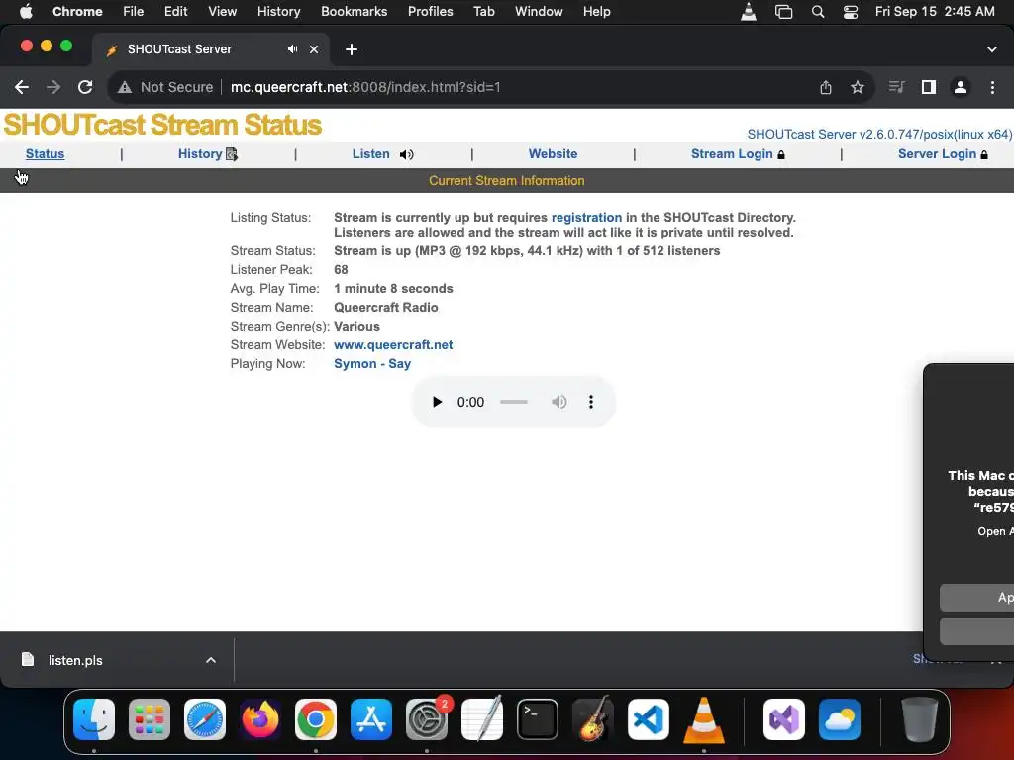Open App Store from the Dock
Image resolution: width=1014 pixels, height=760 pixels.
[x=371, y=719]
